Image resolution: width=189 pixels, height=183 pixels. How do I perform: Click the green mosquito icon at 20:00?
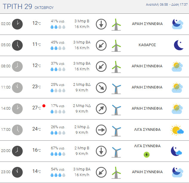tap(147, 155)
